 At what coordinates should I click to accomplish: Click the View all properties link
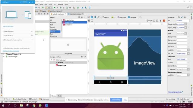point(175,92)
